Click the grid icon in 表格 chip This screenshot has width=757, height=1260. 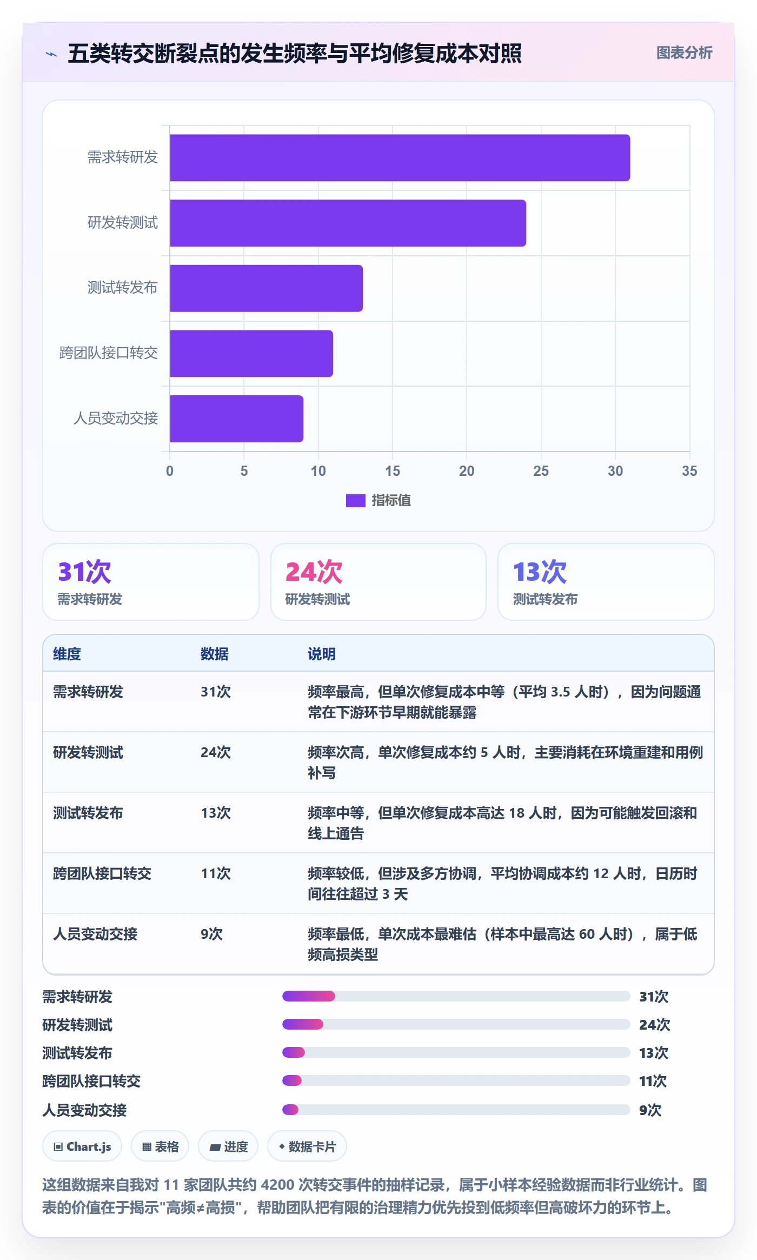click(x=147, y=1147)
